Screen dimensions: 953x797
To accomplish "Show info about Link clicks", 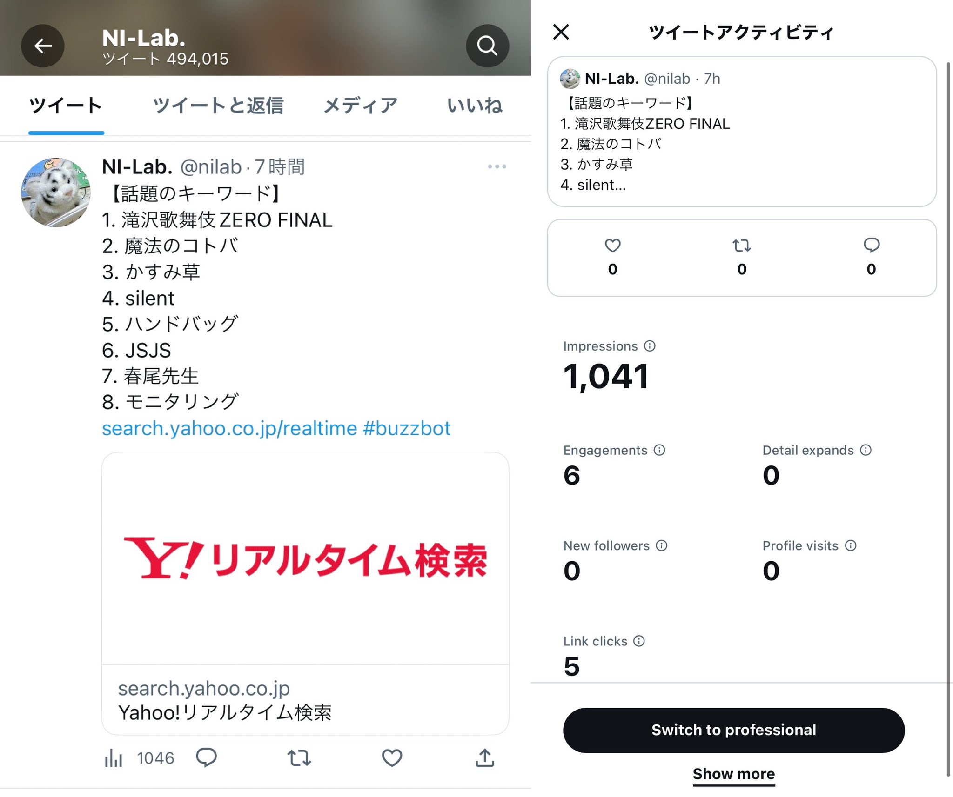I will tap(639, 641).
